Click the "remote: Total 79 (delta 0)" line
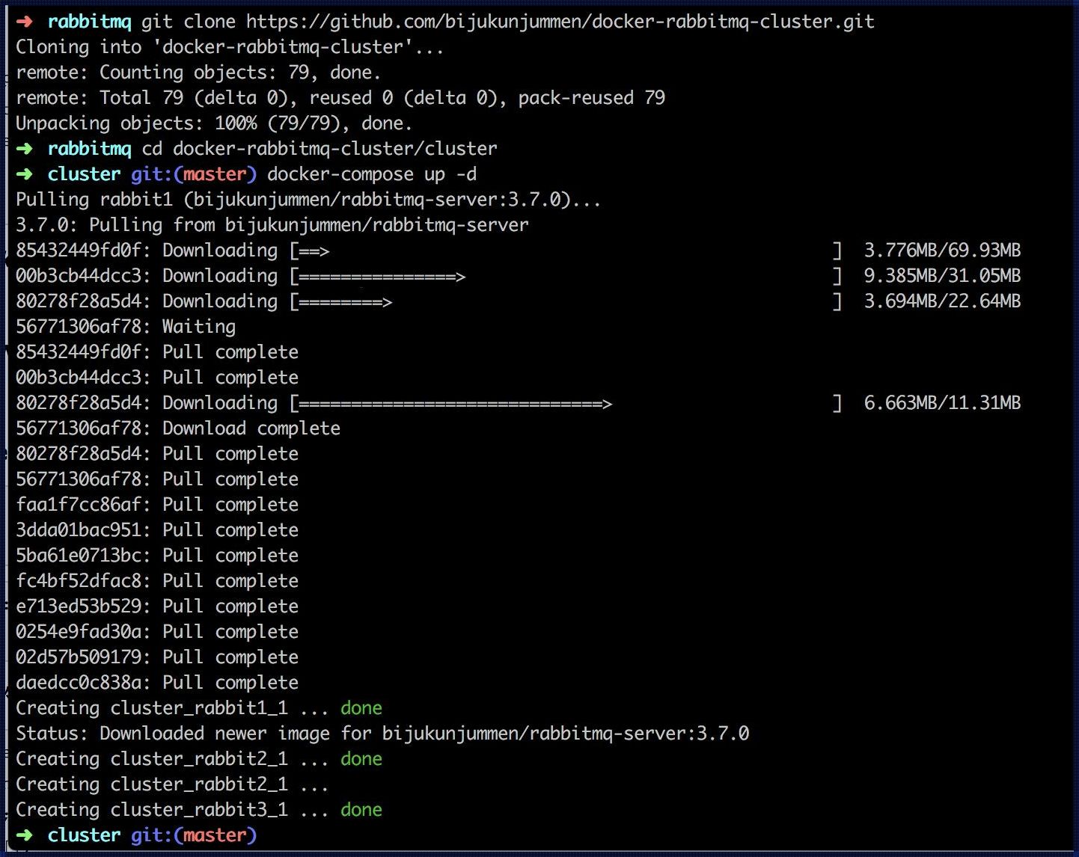Screen dimensions: 1079x857 (x=340, y=98)
